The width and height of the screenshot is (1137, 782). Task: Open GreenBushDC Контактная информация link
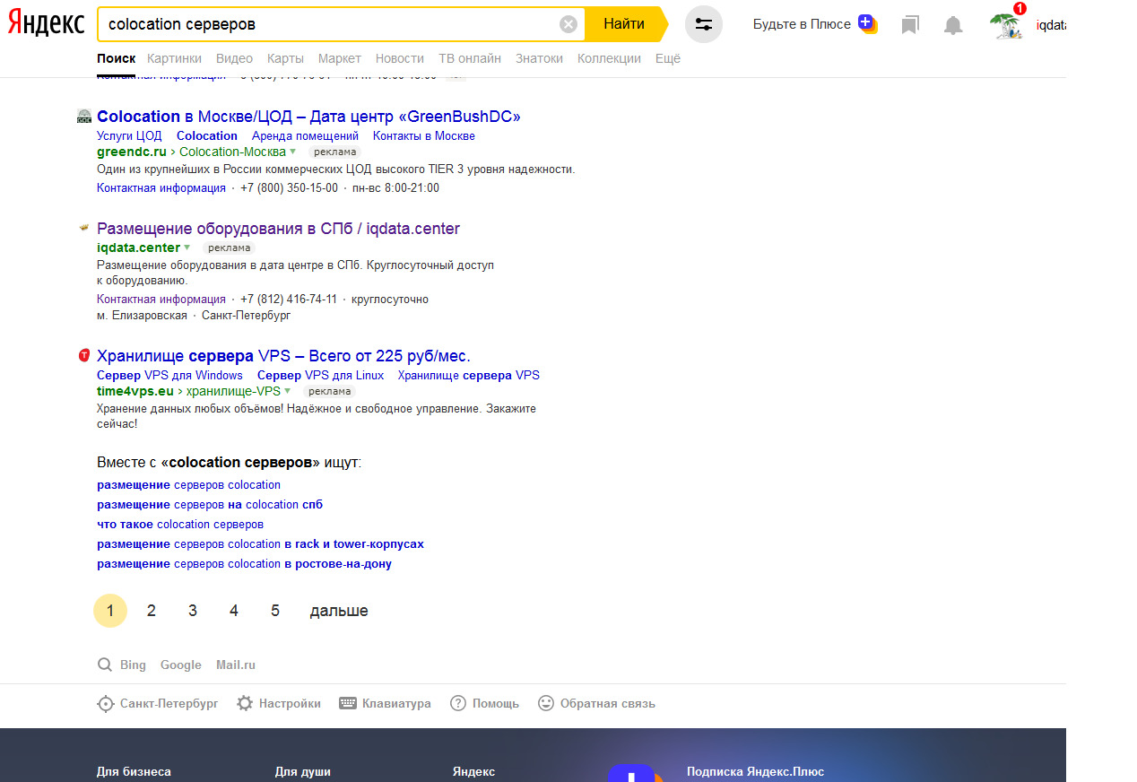coord(161,188)
